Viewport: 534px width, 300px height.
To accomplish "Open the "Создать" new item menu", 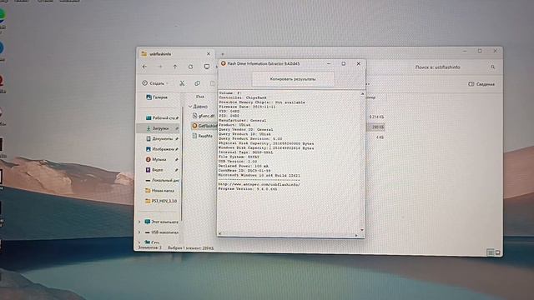I will (155, 83).
